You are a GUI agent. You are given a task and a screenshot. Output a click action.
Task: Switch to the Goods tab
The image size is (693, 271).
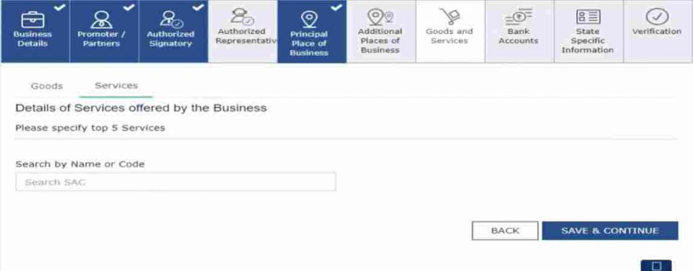click(x=47, y=86)
